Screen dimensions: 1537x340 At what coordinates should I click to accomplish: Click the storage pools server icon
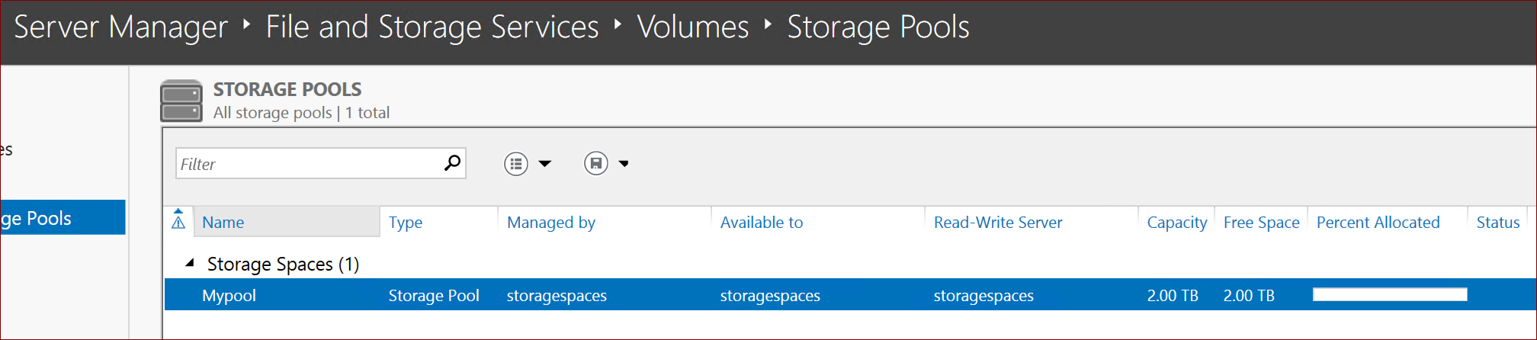pyautogui.click(x=181, y=101)
